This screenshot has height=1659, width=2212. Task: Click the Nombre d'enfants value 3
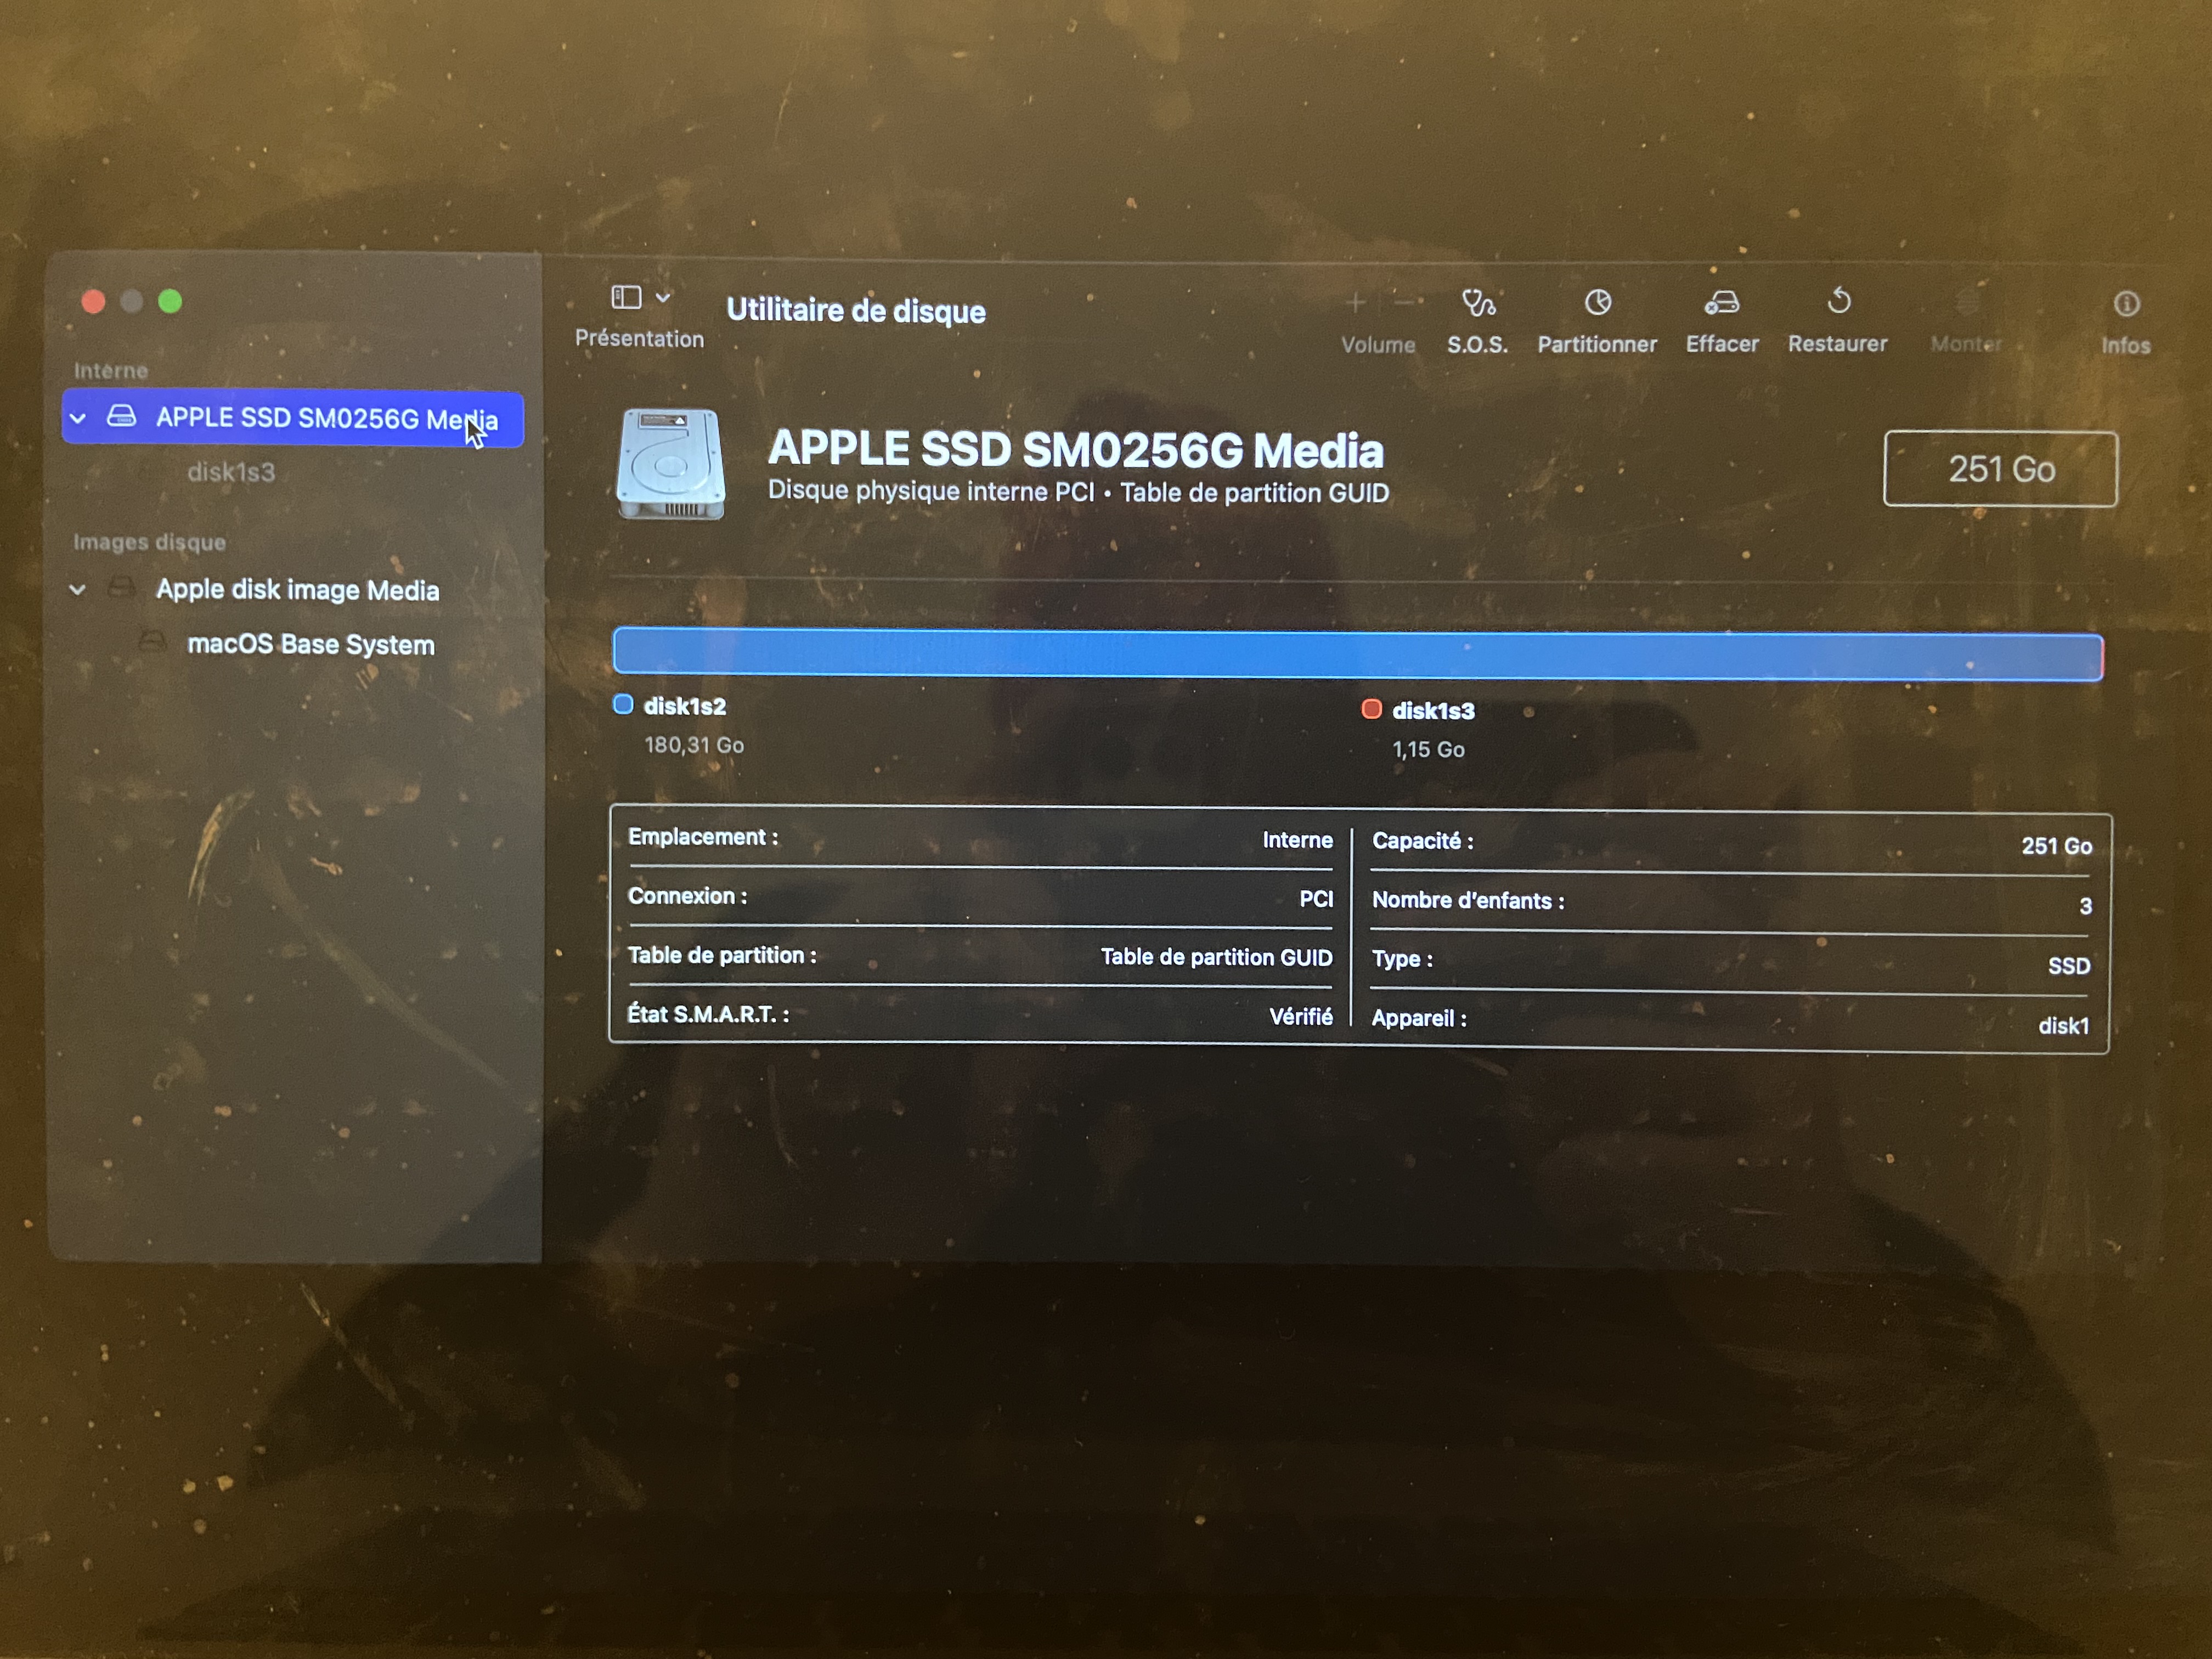coord(2085,906)
